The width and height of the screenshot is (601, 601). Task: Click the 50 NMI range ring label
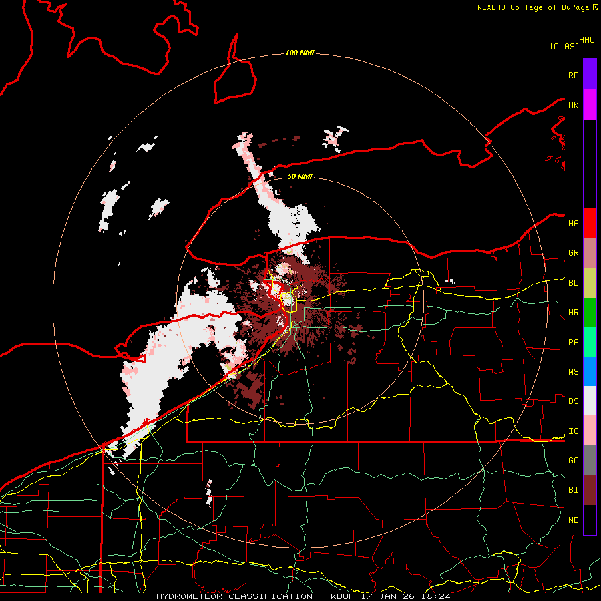click(300, 176)
